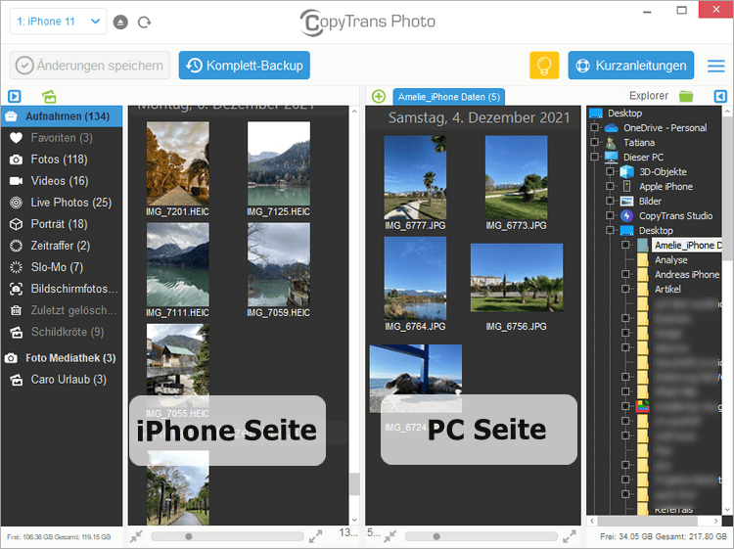The height and width of the screenshot is (549, 734).
Task: Select photo IMG_7201.HEIC thumbnail
Action: coord(178,163)
